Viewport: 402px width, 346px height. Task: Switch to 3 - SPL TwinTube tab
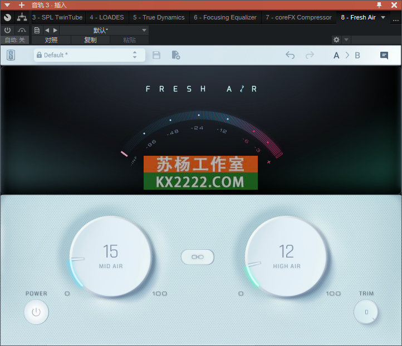coord(57,17)
